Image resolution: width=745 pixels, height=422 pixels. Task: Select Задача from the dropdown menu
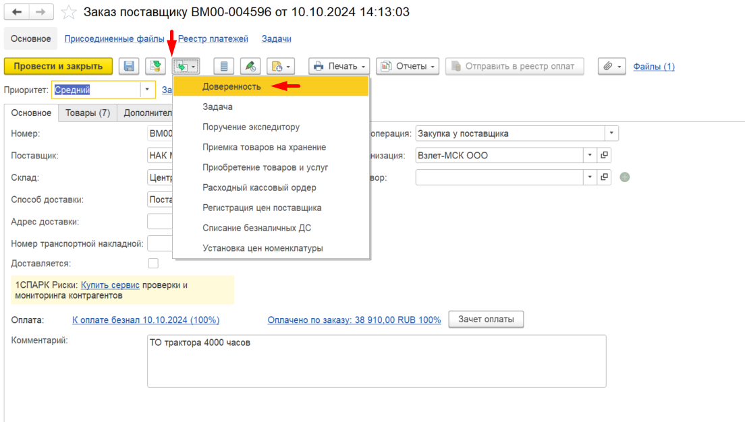point(271,107)
